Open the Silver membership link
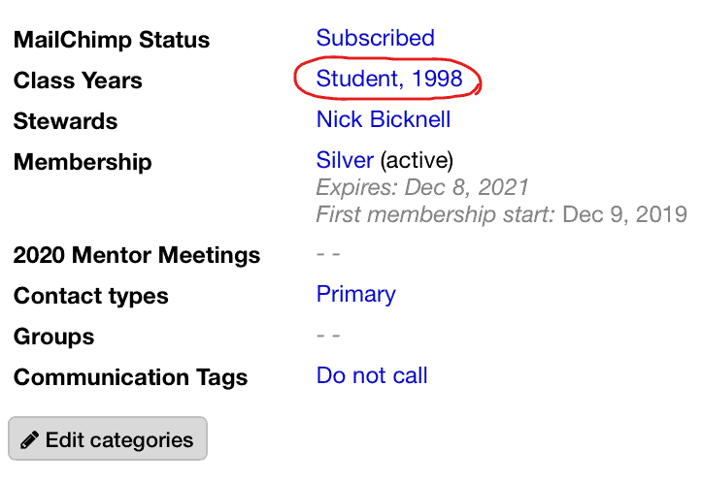The height and width of the screenshot is (484, 702). tap(345, 160)
